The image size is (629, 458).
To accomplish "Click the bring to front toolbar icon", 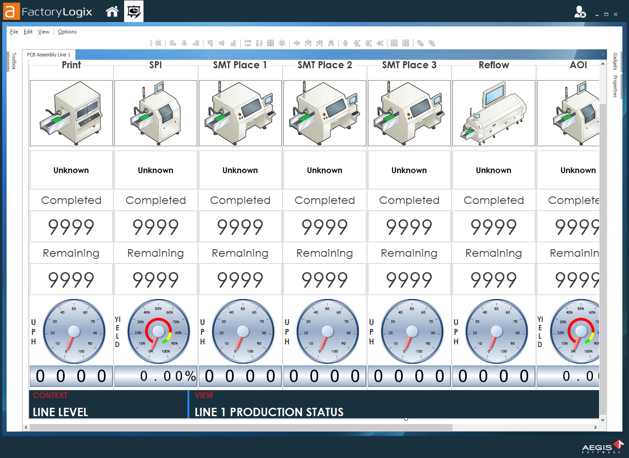I will click(x=419, y=43).
